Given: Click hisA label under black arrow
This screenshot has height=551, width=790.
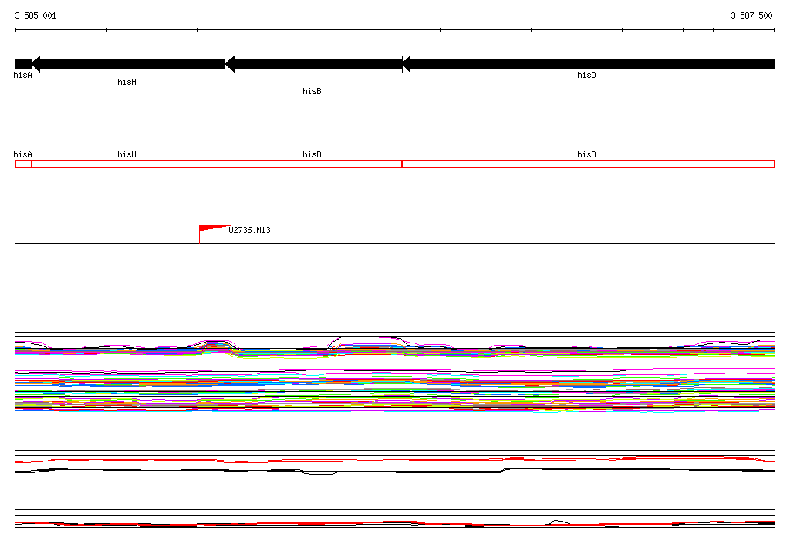Looking at the screenshot, I should (x=22, y=75).
